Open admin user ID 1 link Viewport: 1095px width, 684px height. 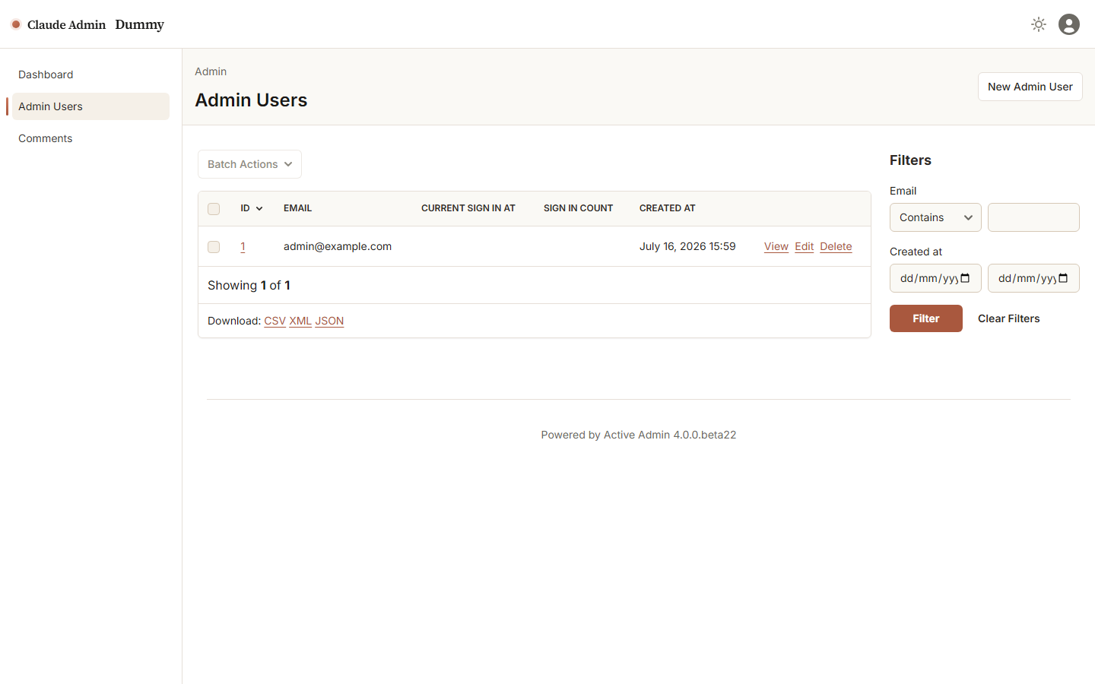[x=243, y=246]
